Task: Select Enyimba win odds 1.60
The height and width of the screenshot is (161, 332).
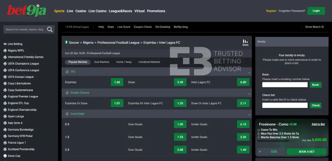Action: pyautogui.click(x=117, y=82)
